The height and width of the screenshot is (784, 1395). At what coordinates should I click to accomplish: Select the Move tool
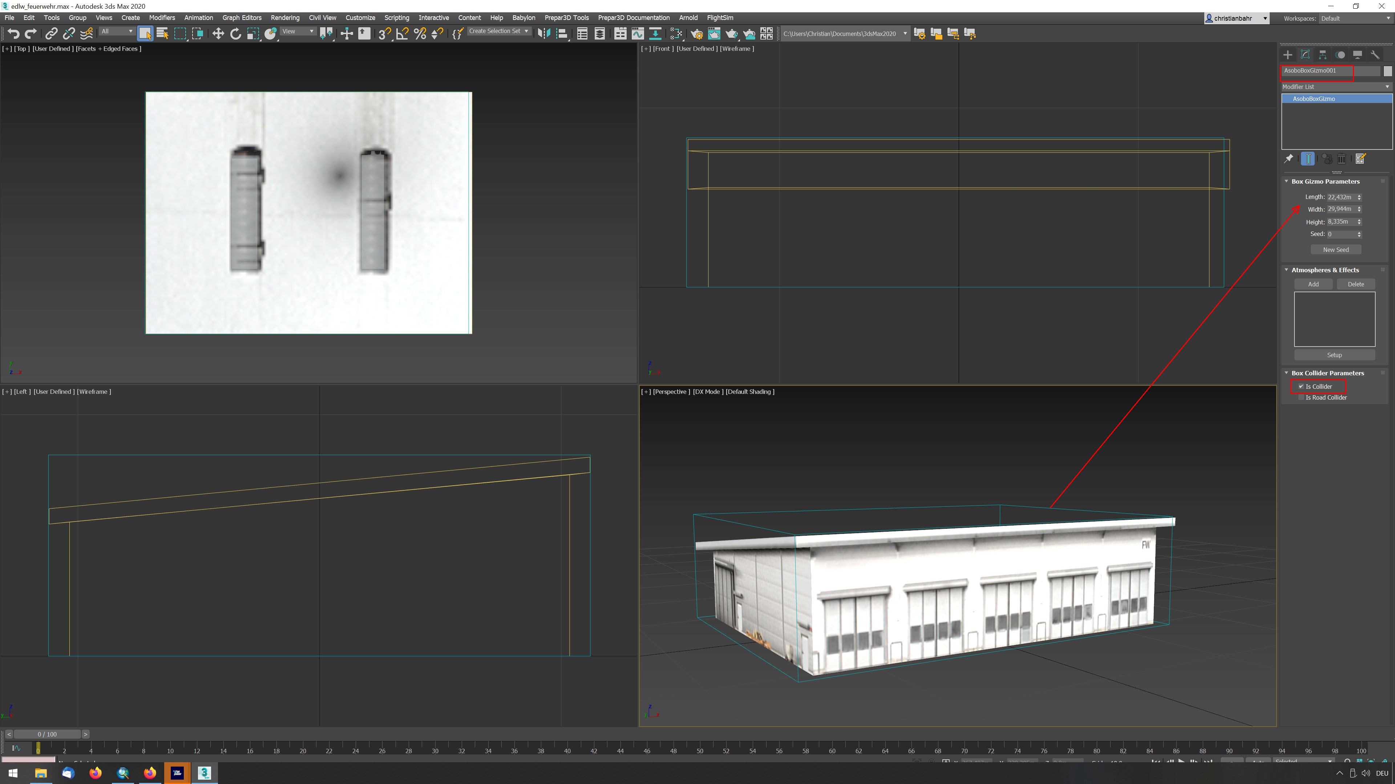[x=218, y=33]
